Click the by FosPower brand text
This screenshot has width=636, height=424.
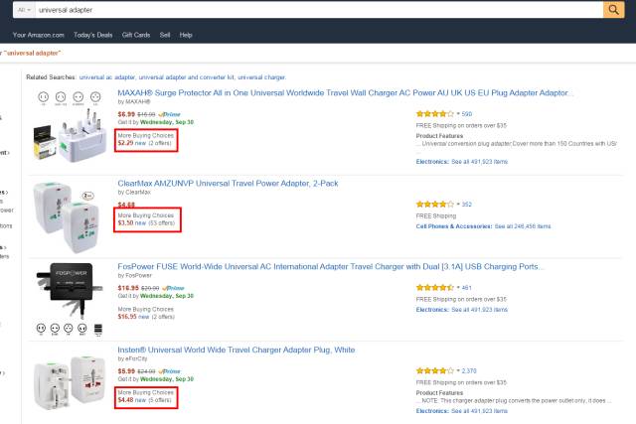[x=135, y=276]
